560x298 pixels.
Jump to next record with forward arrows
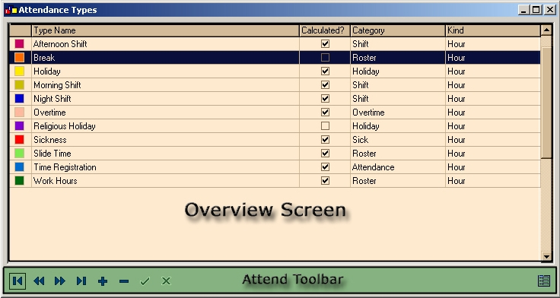click(x=60, y=281)
